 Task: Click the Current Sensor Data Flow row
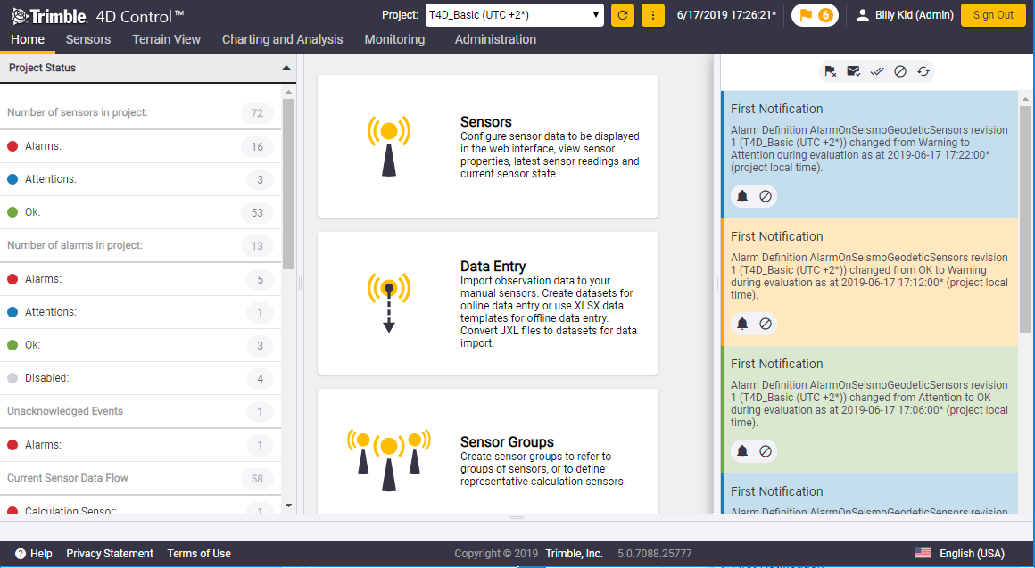click(141, 478)
